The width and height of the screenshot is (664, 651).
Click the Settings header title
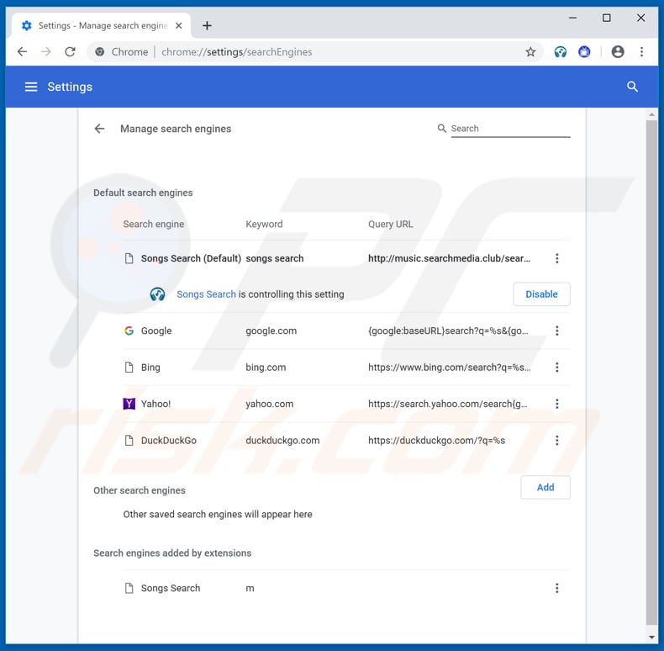(70, 87)
